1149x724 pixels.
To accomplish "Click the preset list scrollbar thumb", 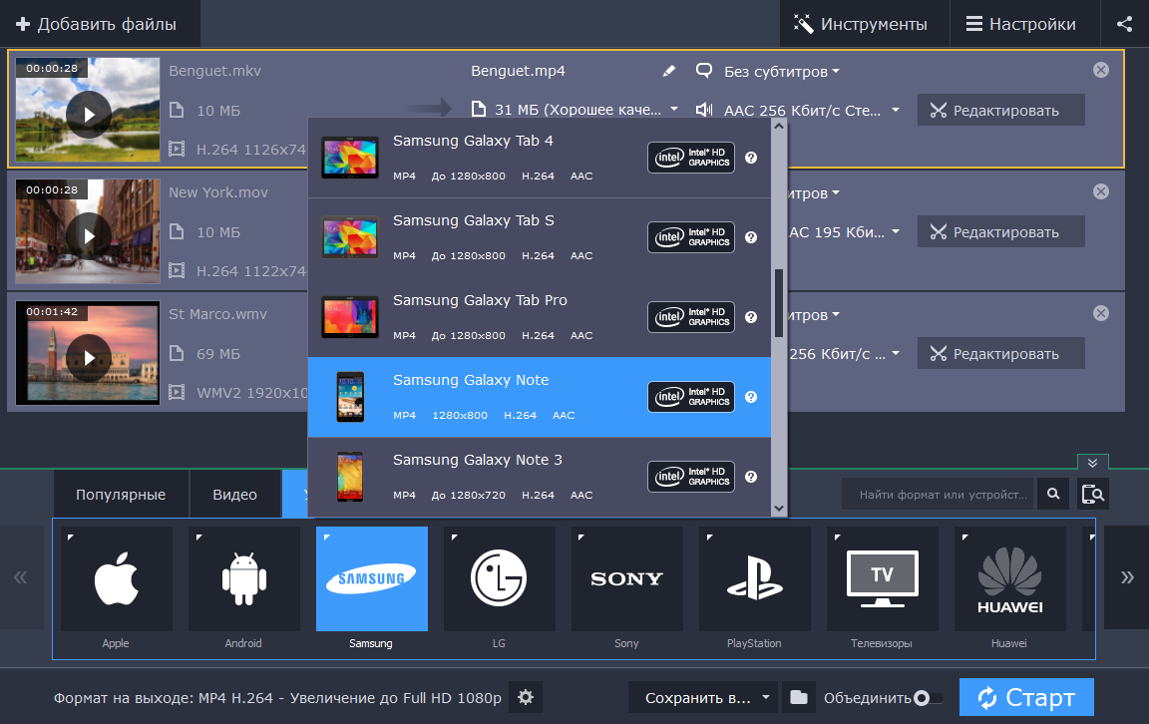I will pos(779,303).
